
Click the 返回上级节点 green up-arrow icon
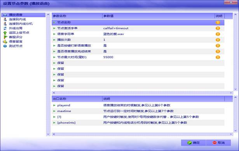coord(5,33)
